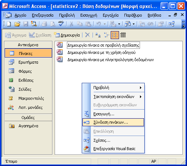This screenshot has width=187, height=166.
Task: Click the Script Editor link icon
Action: click(150, 24)
